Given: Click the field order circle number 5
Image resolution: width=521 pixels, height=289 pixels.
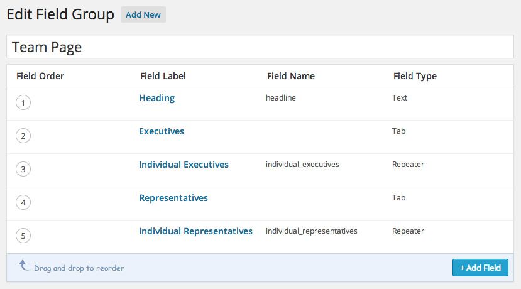Looking at the screenshot, I should [23, 236].
